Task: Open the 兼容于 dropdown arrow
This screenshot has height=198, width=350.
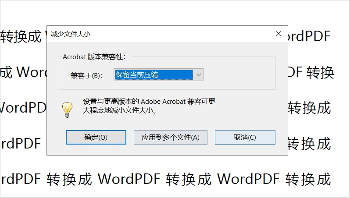Action: [198, 75]
